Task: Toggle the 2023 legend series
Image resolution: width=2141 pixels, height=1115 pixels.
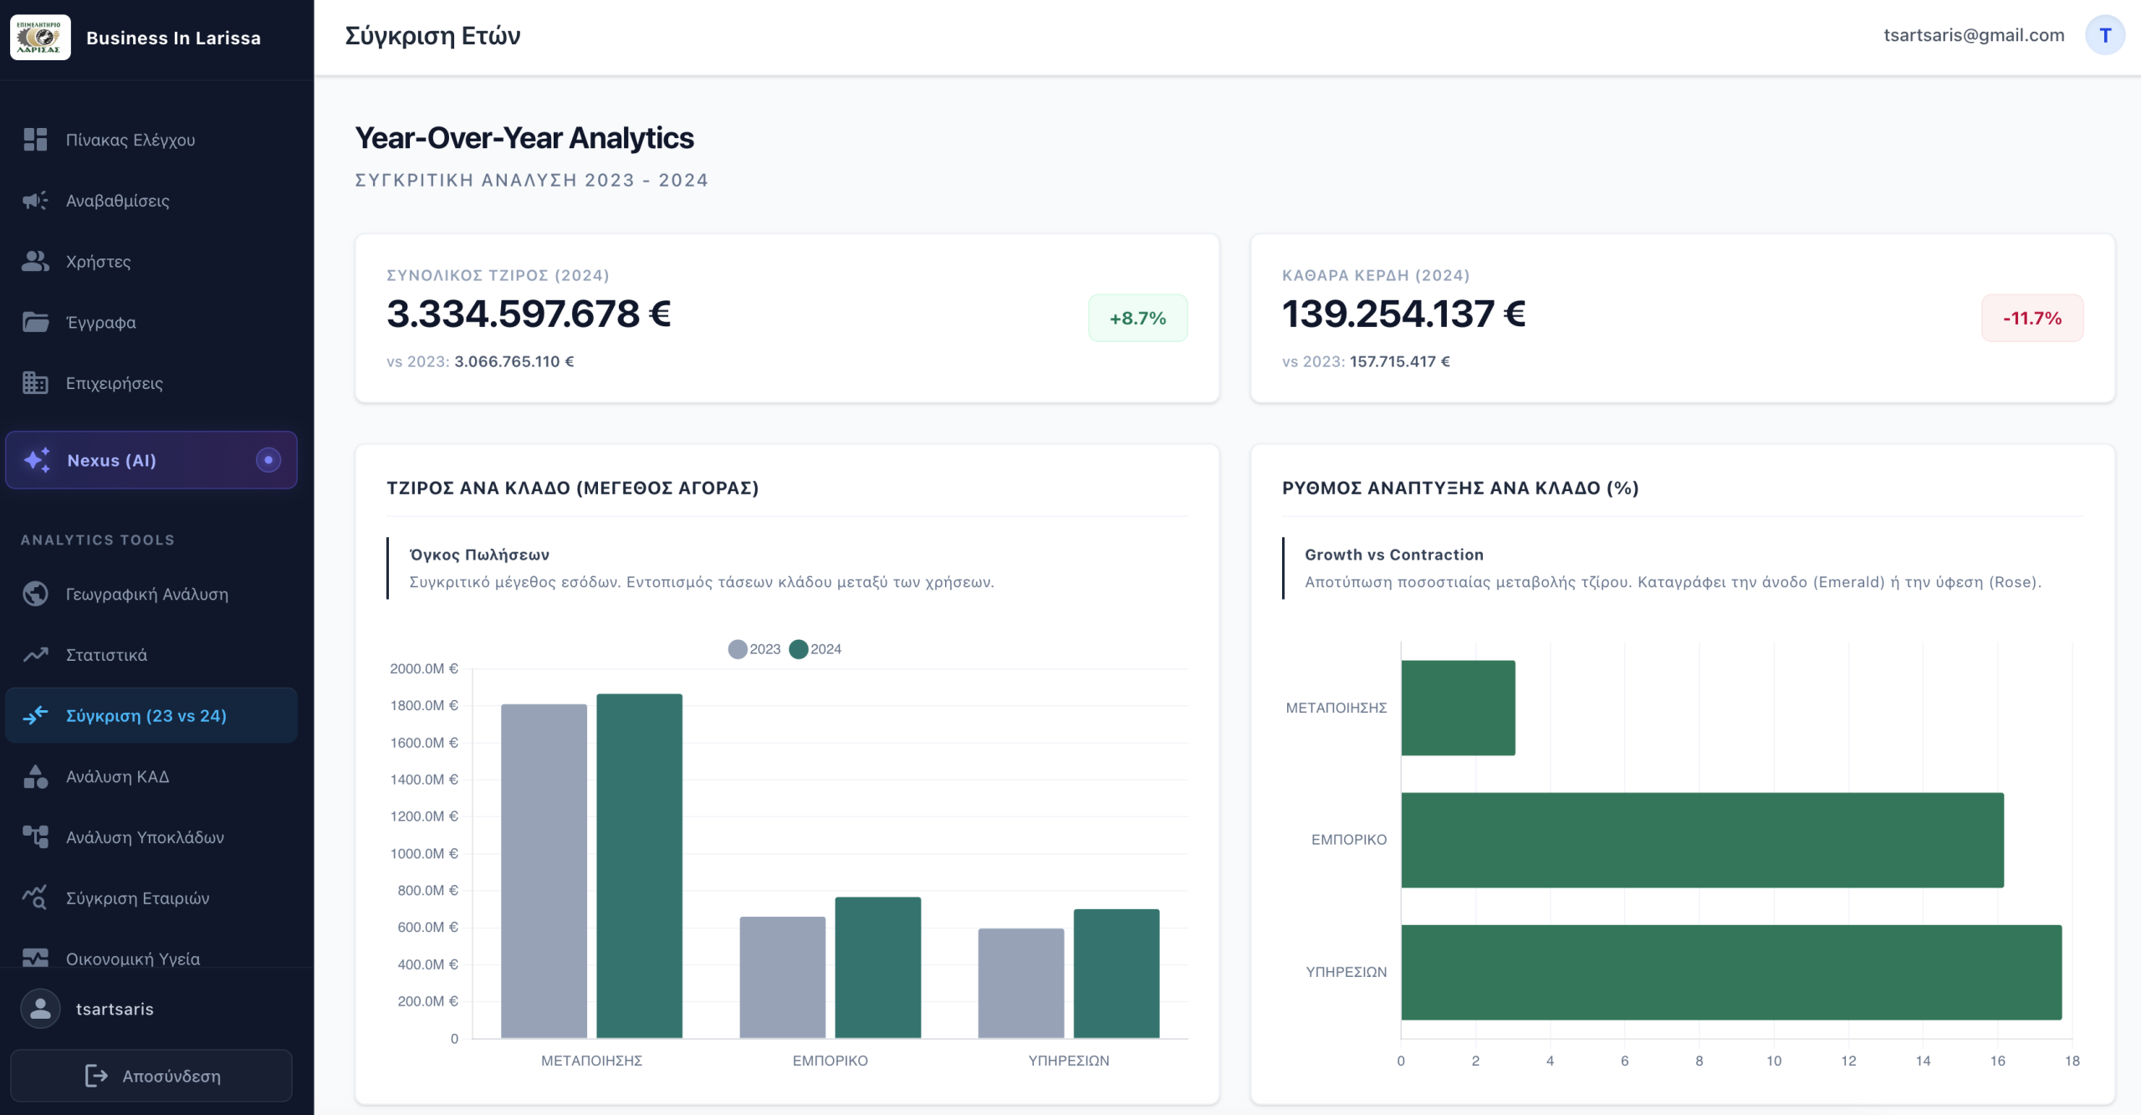Action: pyautogui.click(x=754, y=649)
